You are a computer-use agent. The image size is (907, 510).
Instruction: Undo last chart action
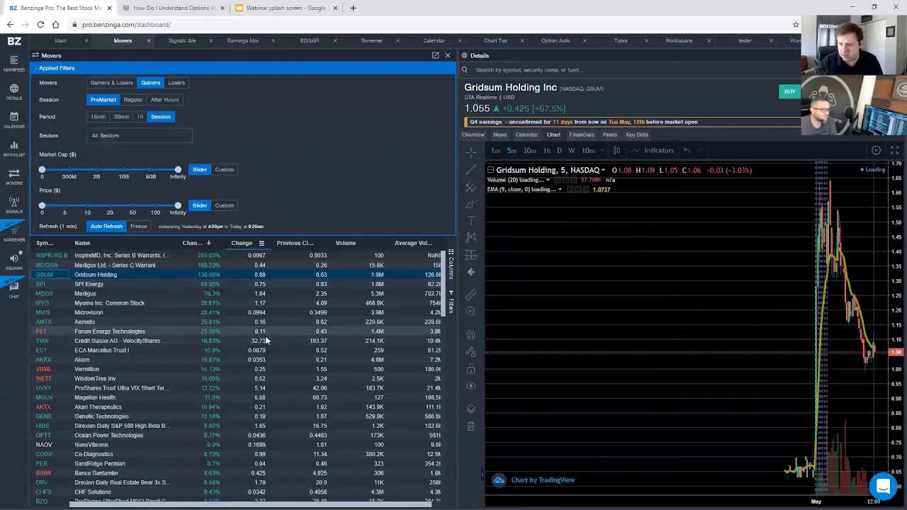coord(687,150)
